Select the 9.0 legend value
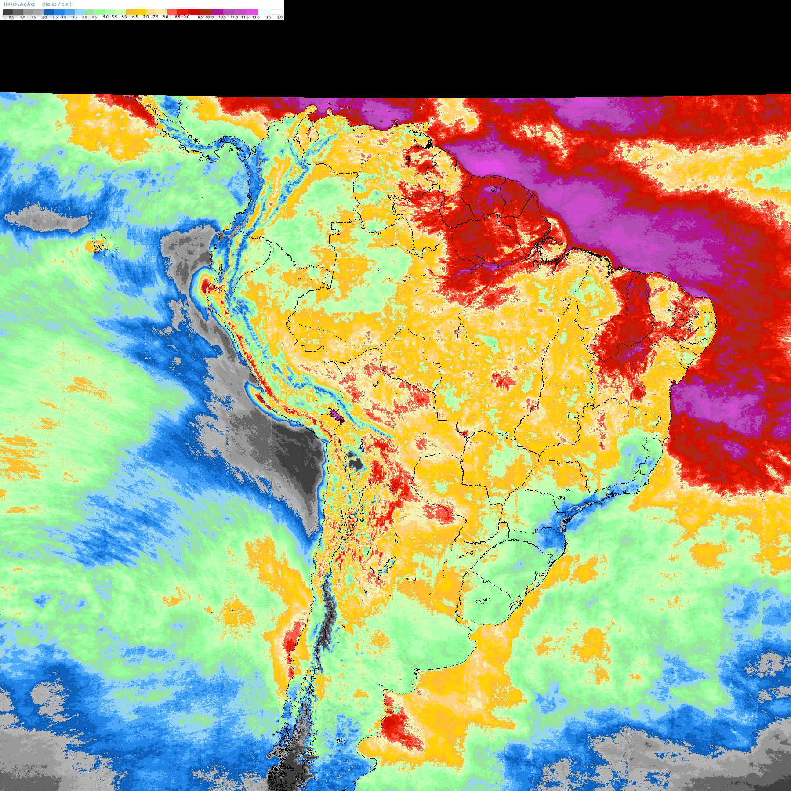The width and height of the screenshot is (791, 791). tap(186, 17)
